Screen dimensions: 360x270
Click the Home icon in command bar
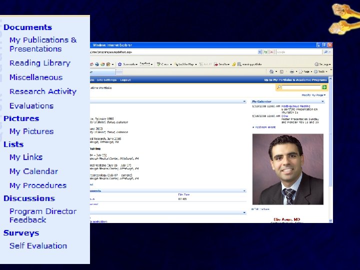coord(271,71)
